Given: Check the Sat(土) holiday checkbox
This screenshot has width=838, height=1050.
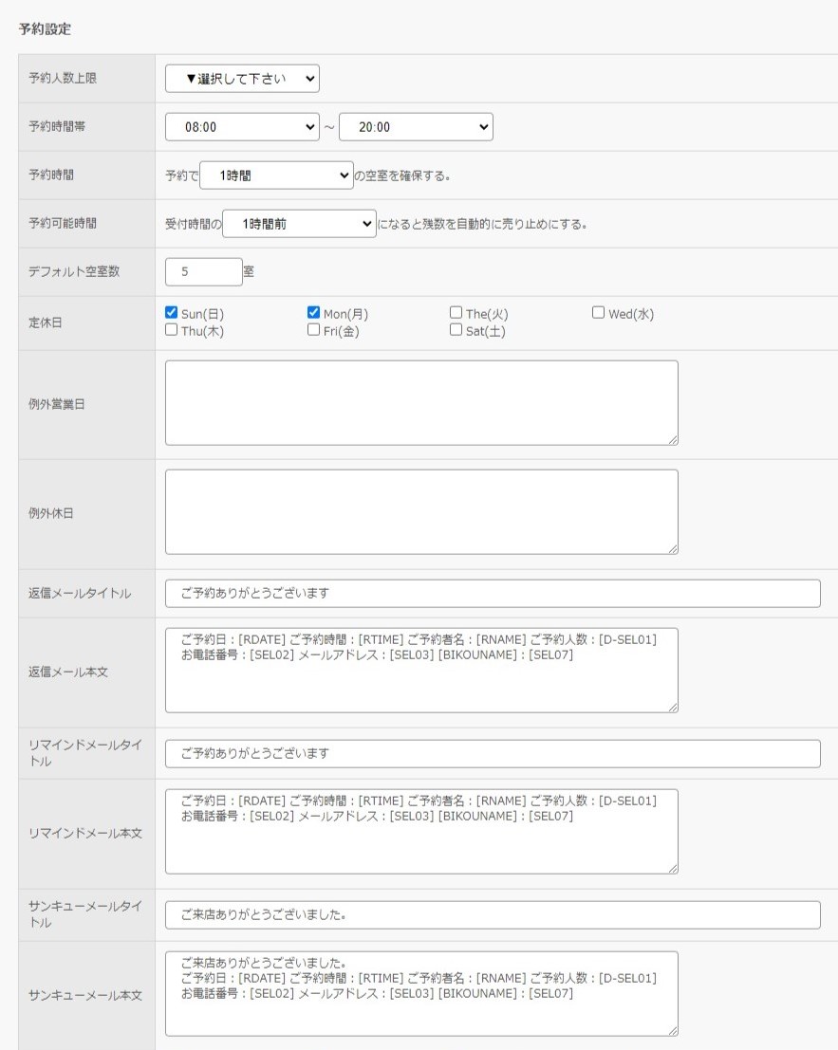Looking at the screenshot, I should pos(456,330).
